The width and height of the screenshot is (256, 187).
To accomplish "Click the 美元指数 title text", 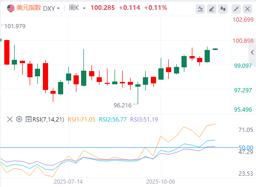I will (29, 8).
